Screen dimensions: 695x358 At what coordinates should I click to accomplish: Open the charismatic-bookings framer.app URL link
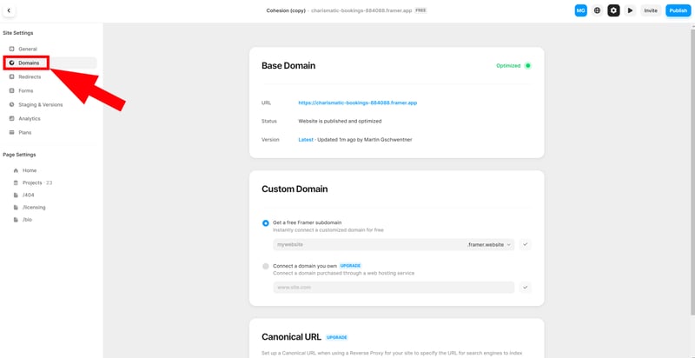click(358, 103)
